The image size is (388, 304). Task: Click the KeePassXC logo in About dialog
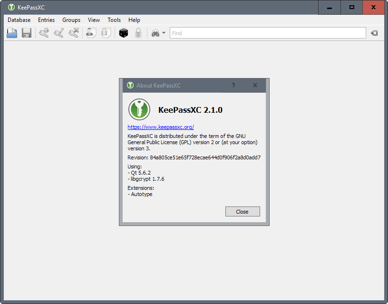point(139,109)
